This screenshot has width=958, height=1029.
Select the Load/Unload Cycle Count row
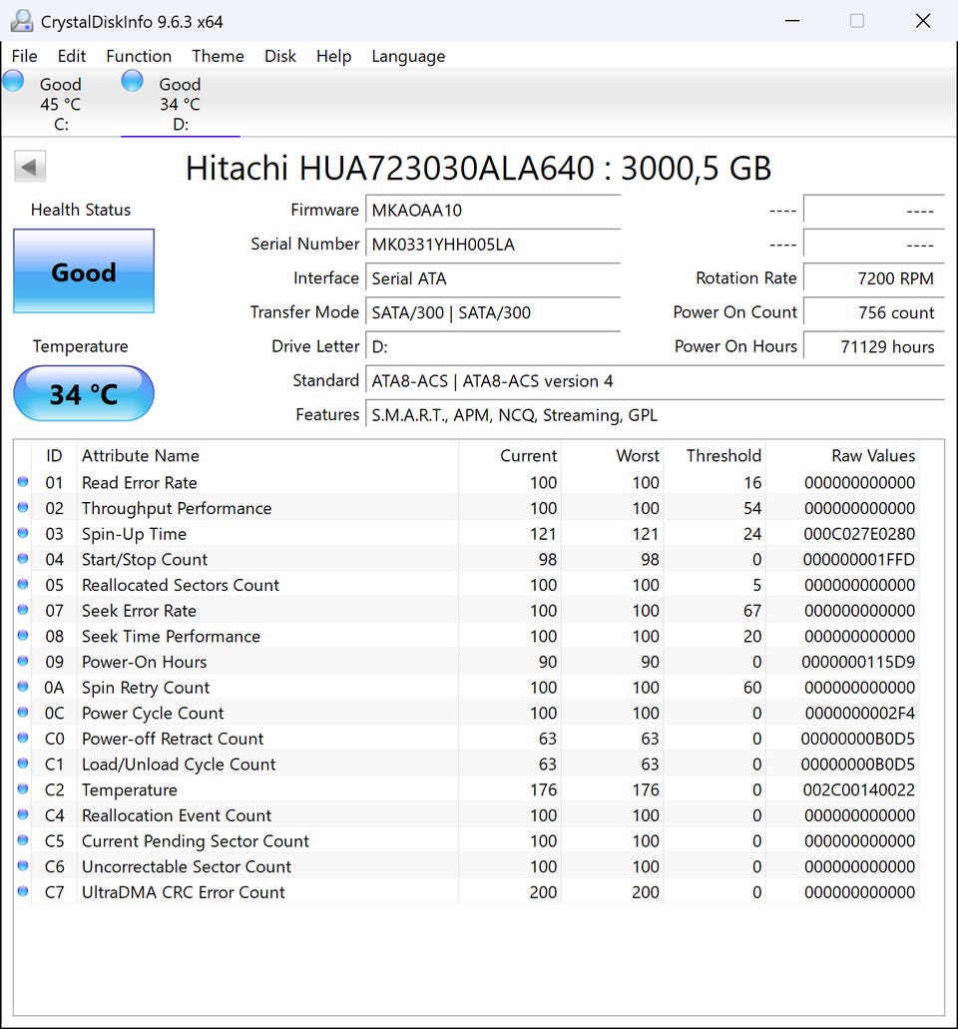coord(179,765)
